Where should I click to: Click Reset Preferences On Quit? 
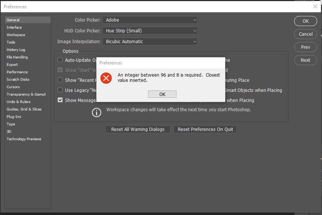point(205,129)
